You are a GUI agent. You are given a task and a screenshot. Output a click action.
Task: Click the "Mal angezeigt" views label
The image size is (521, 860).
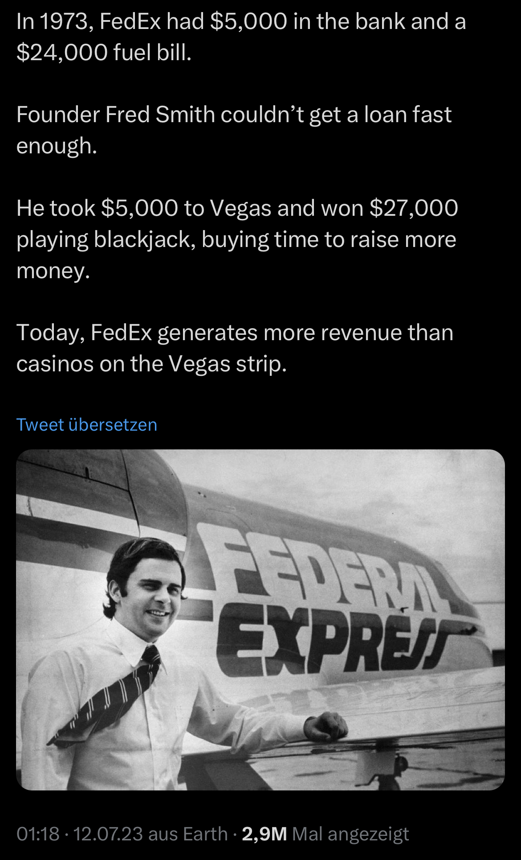tap(350, 834)
